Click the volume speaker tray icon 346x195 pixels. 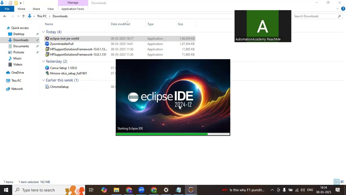(x=302, y=190)
